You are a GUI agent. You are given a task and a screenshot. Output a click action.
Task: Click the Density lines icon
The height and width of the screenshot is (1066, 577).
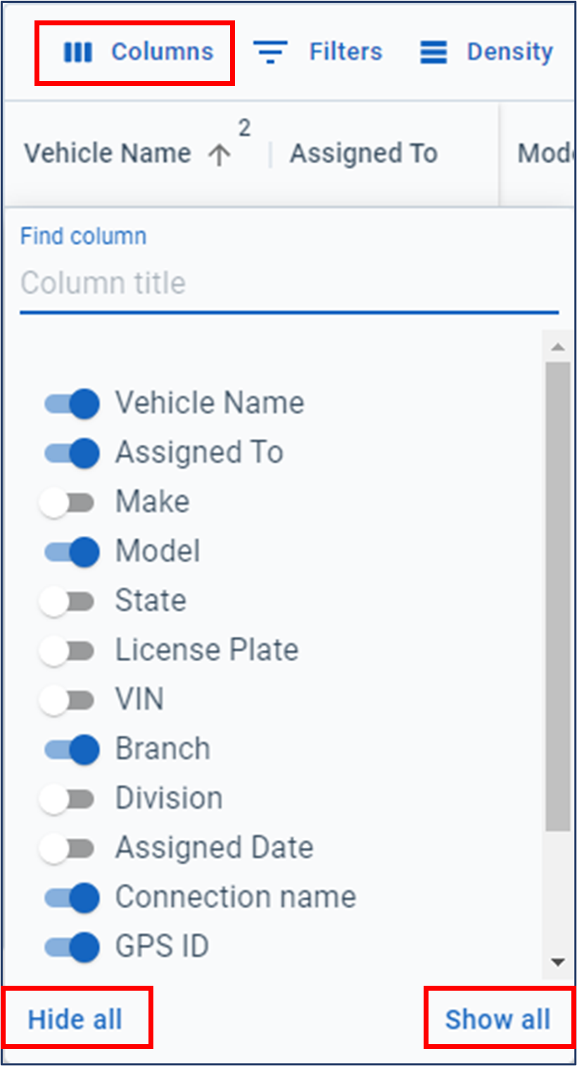click(x=432, y=51)
